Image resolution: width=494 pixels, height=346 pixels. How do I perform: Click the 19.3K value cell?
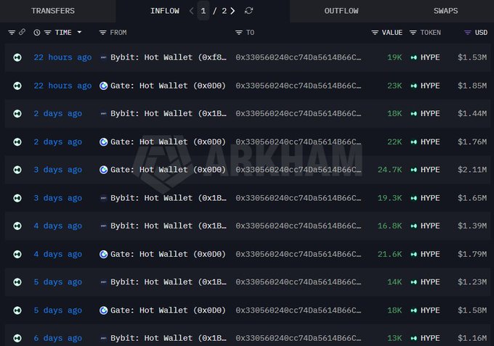389,198
